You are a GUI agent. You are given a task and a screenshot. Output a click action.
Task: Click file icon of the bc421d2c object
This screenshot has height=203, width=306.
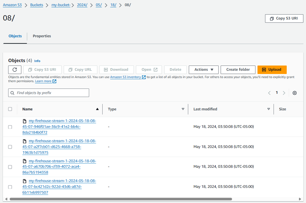tap(25, 181)
